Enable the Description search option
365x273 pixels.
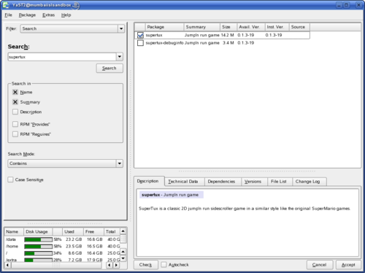click(15, 112)
